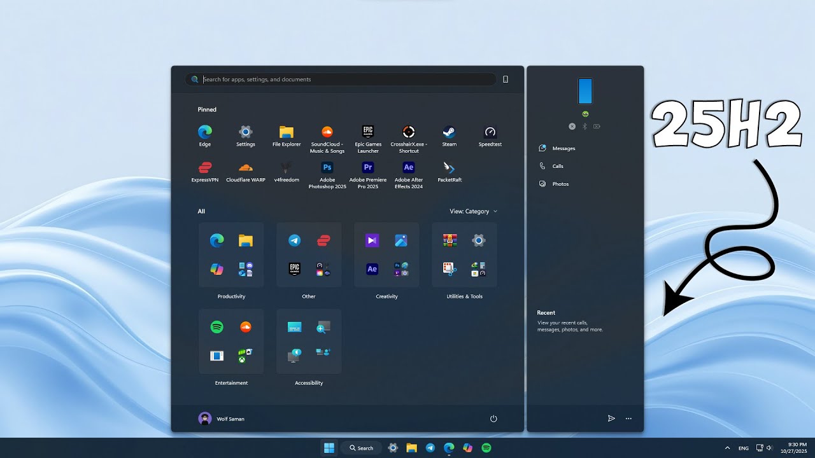
Task: Open the Speedtest pinned app
Action: click(x=490, y=135)
